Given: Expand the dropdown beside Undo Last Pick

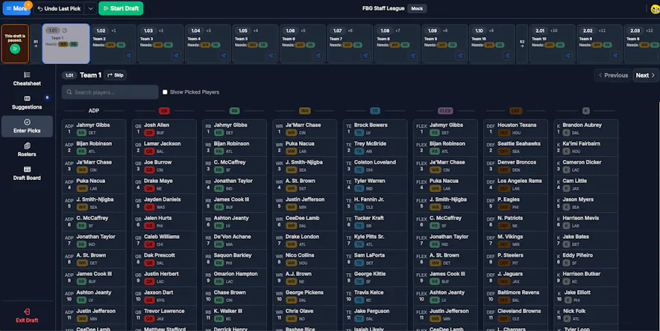Looking at the screenshot, I should coord(90,8).
